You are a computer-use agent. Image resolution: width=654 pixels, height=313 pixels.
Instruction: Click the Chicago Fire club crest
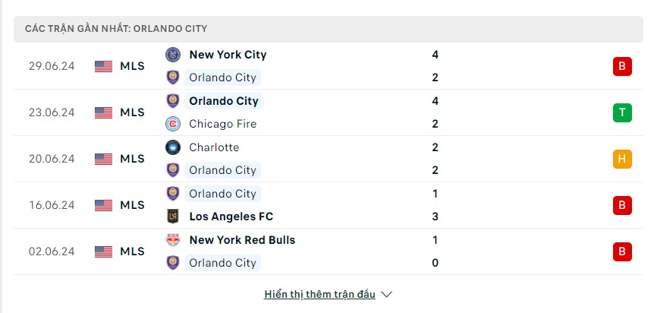(x=173, y=124)
